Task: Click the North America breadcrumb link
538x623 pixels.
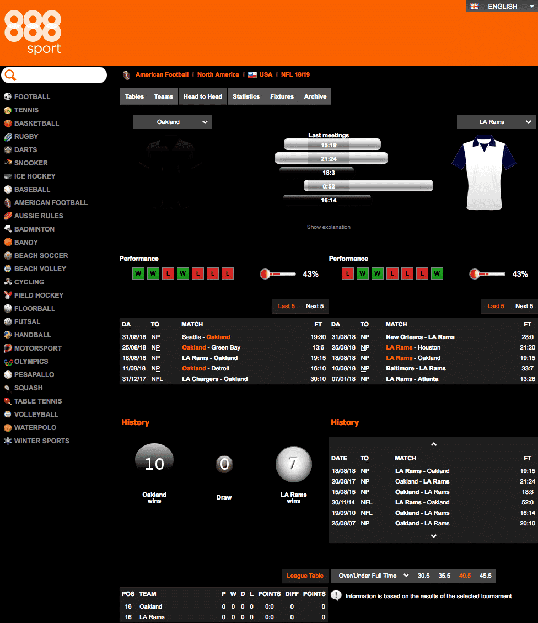Action: point(218,74)
